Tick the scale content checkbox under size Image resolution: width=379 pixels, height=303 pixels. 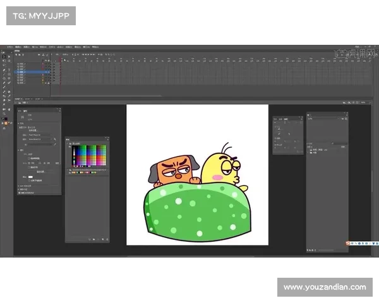(x=29, y=167)
